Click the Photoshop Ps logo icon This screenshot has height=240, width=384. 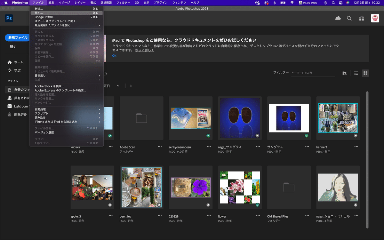click(9, 18)
